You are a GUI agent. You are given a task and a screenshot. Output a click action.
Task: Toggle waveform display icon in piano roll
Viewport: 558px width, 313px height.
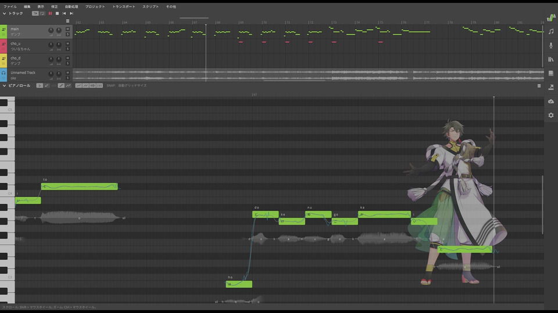[x=92, y=86]
